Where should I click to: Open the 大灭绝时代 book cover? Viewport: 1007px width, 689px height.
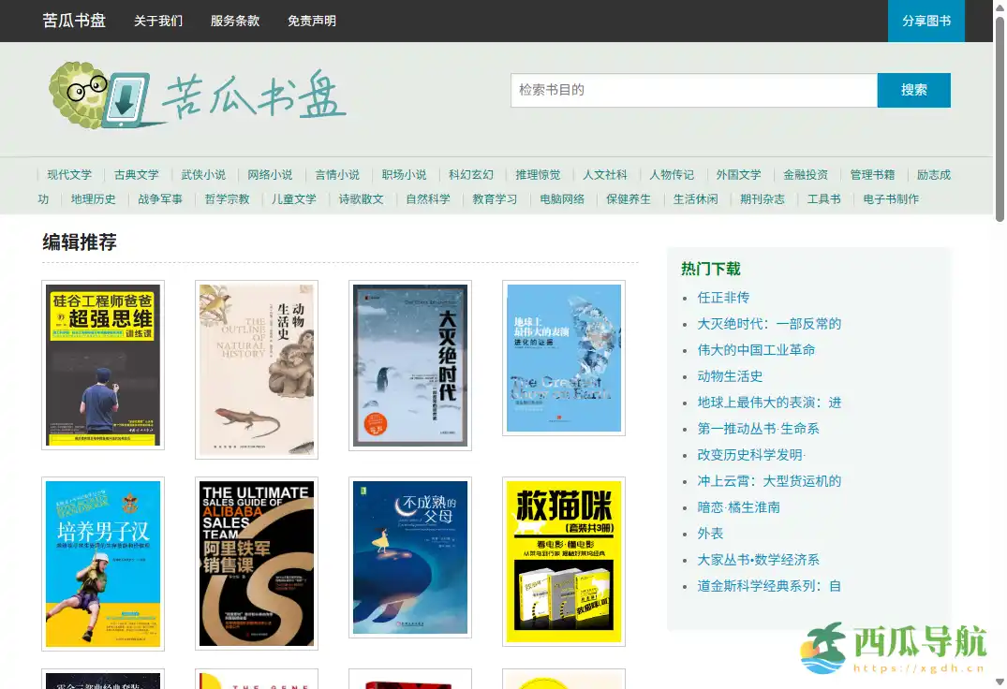[410, 366]
